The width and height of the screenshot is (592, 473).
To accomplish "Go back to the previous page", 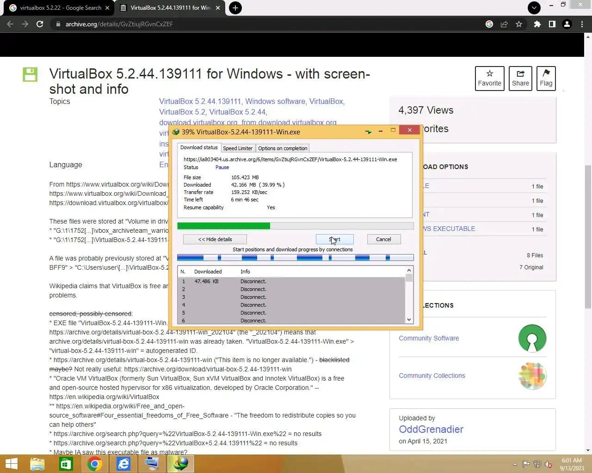I will coord(10,24).
